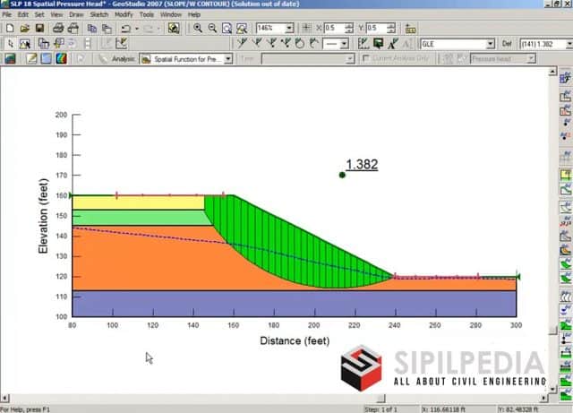Click the 1.382 factor of safety label
This screenshot has height=413, width=573.
(362, 165)
